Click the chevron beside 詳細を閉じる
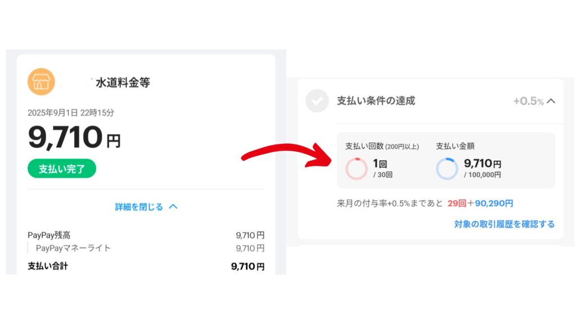Screen dimensions: 576x324 click(173, 206)
